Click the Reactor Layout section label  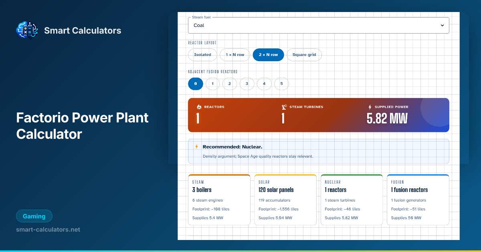[202, 43]
